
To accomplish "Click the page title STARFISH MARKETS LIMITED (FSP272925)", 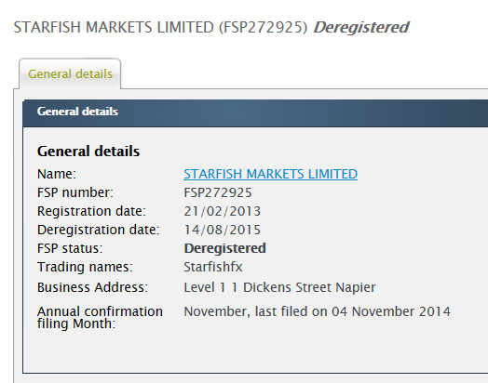I will [160, 27].
